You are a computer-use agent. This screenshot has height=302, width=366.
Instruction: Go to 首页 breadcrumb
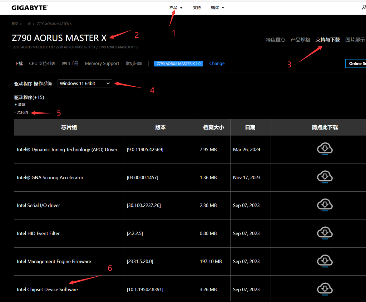tap(15, 24)
